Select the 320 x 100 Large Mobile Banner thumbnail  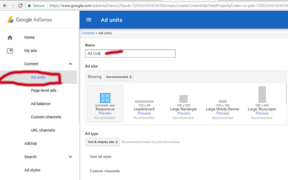(223, 101)
